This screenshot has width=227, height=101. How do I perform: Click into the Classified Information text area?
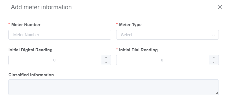[x=114, y=87]
